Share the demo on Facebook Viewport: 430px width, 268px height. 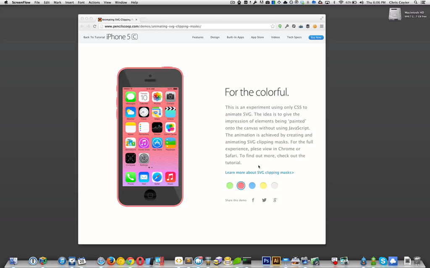point(253,200)
